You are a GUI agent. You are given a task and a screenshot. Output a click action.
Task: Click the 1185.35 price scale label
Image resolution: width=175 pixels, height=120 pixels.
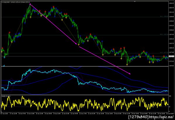[x=171, y=39]
